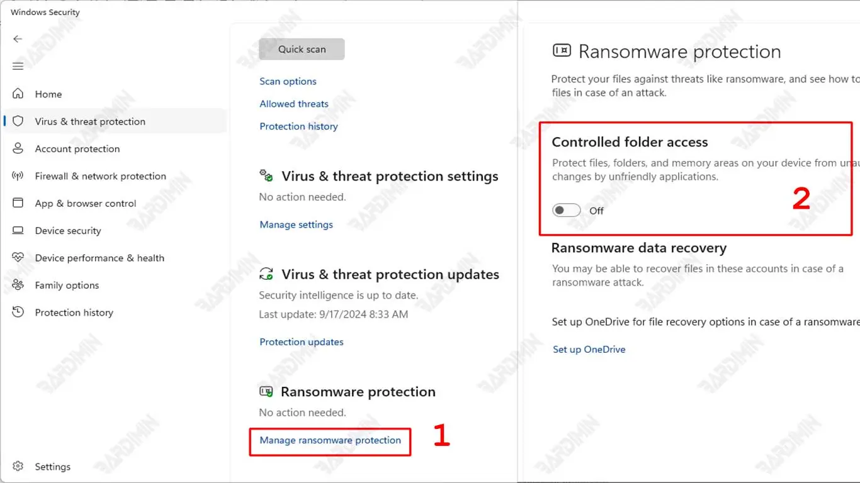Image resolution: width=860 pixels, height=483 pixels.
Task: Open the Scan options link
Action: (288, 81)
